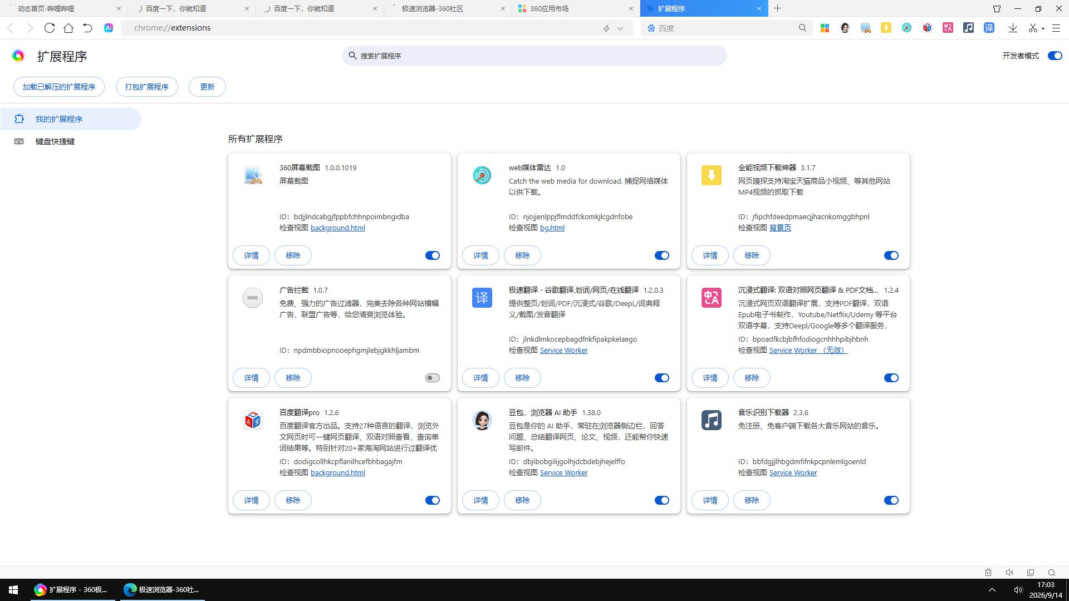The height and width of the screenshot is (601, 1069).
Task: Disable the 360屏幕截图 extension
Action: point(433,255)
